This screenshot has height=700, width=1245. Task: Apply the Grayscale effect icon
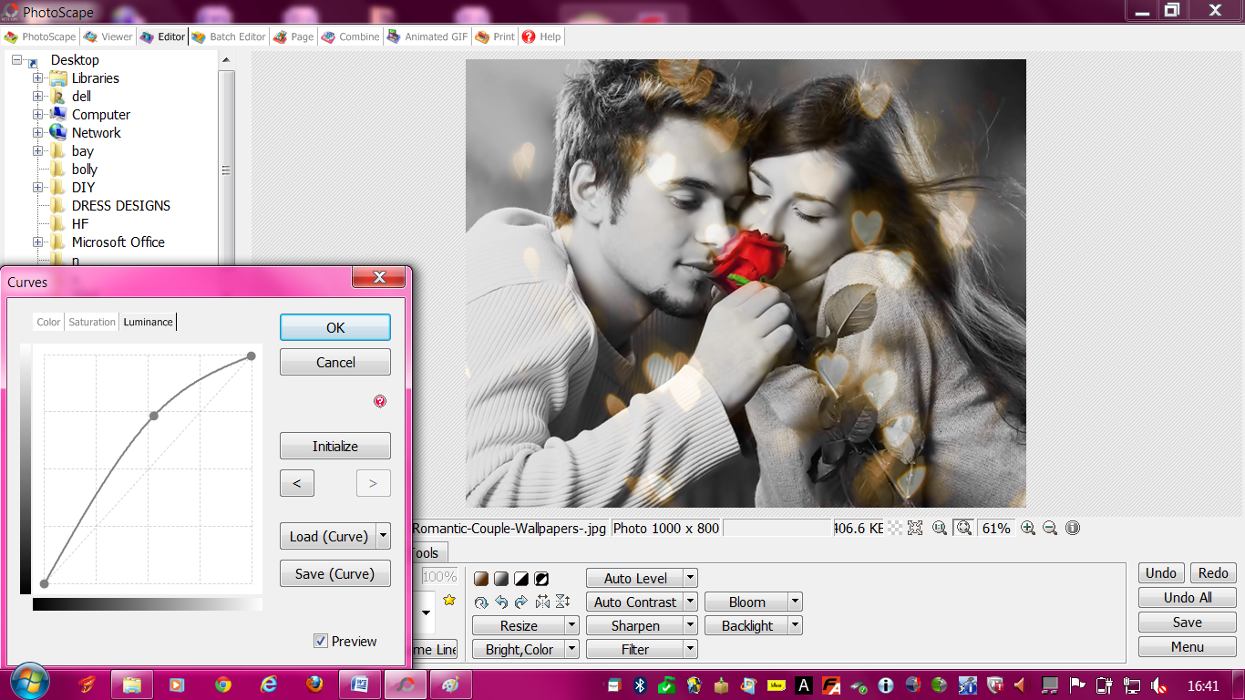pos(501,579)
